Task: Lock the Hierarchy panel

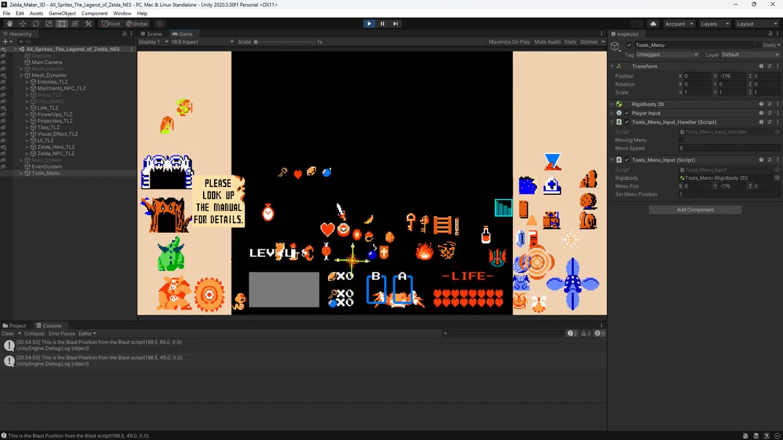Action: [124, 34]
